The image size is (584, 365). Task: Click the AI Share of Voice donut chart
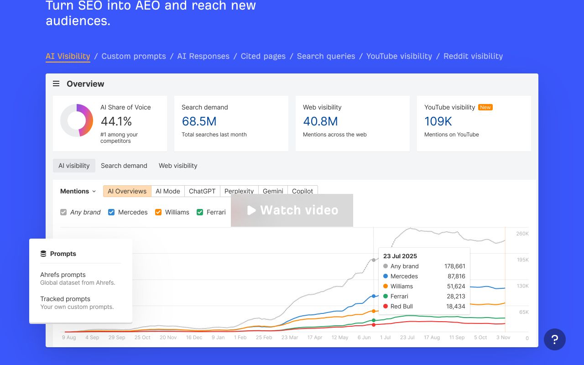(x=77, y=120)
